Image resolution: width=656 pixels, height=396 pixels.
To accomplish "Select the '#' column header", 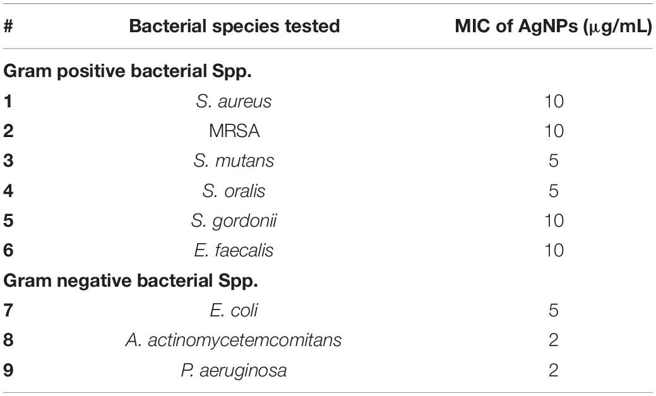I will 8,26.
